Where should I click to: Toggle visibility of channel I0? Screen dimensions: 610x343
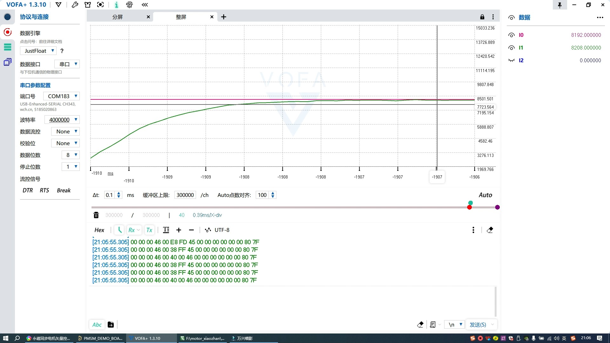pos(512,35)
